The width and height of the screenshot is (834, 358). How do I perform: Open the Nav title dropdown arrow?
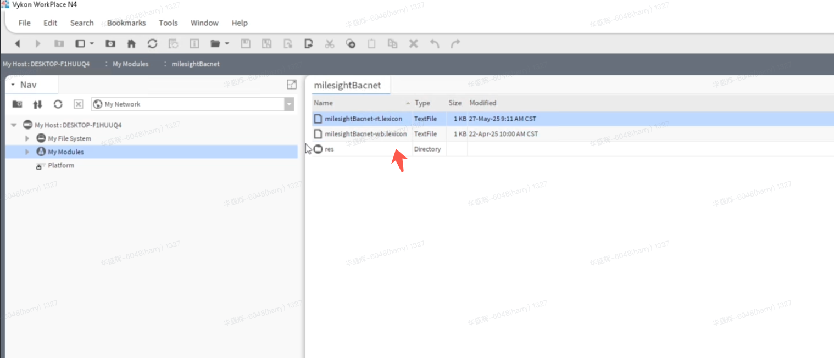point(13,85)
